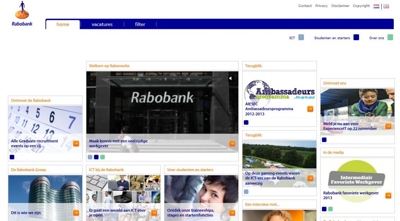This screenshot has height=221, width=400.
Task: Click dark blue tag under ExperienceIT card
Action: 324,140
